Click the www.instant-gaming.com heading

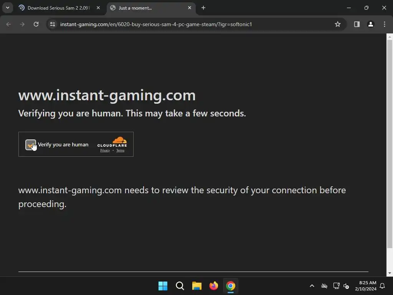click(x=107, y=96)
